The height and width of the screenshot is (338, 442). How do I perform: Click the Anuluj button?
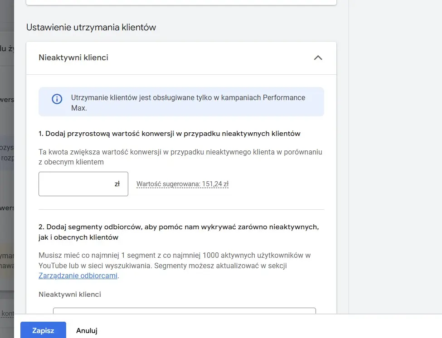point(86,330)
